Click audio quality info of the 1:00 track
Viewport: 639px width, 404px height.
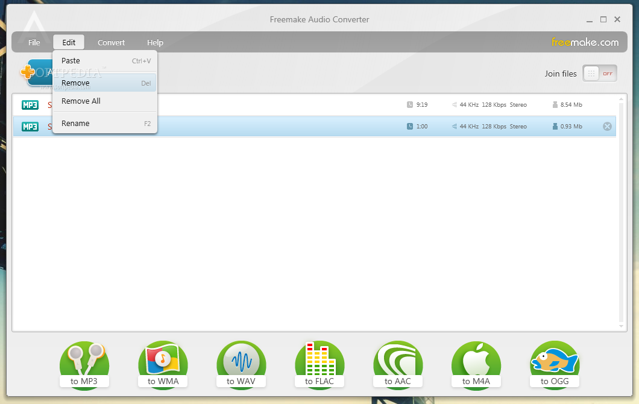pos(489,127)
